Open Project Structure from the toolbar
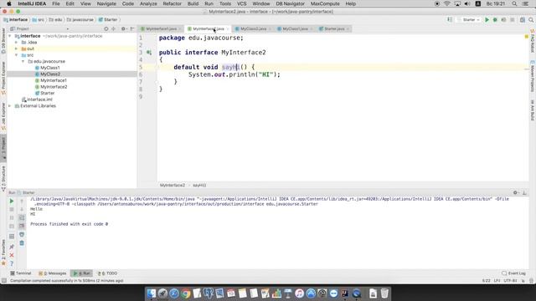 tap(523, 20)
